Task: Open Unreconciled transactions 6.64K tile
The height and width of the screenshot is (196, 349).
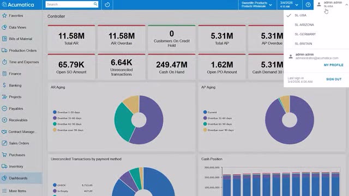Action: (x=122, y=66)
